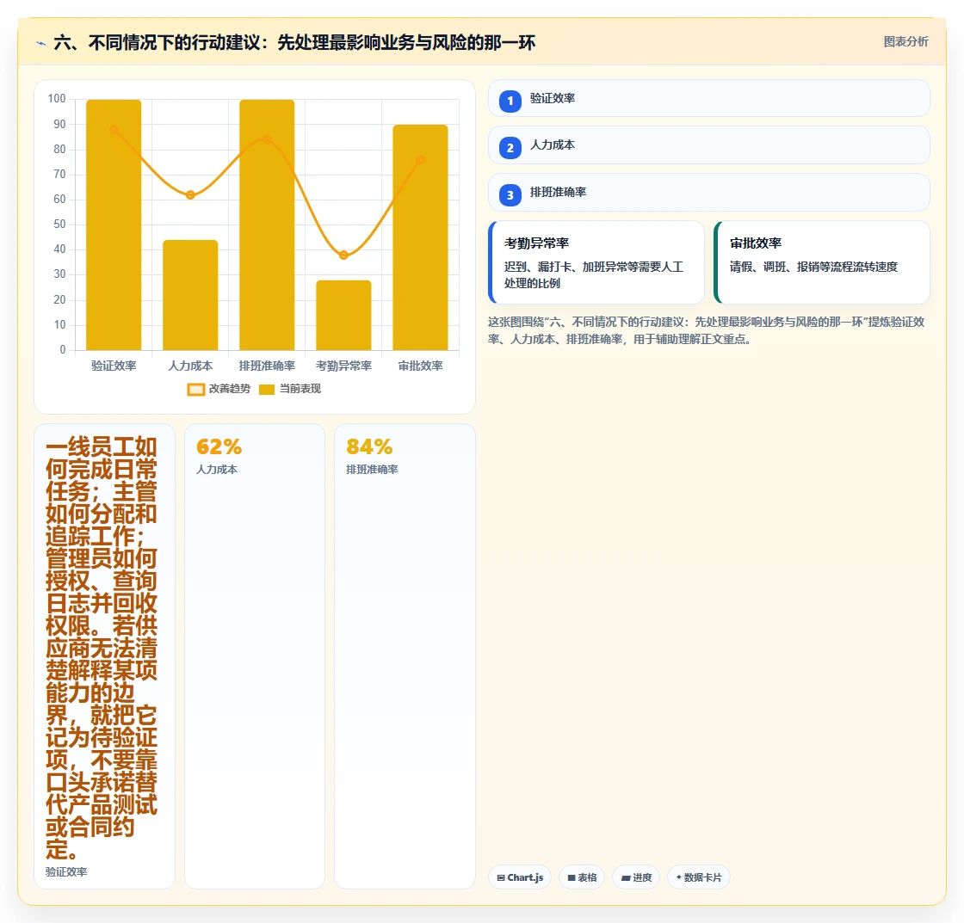Click the 84% 排班准确率 stat card

[x=405, y=656]
